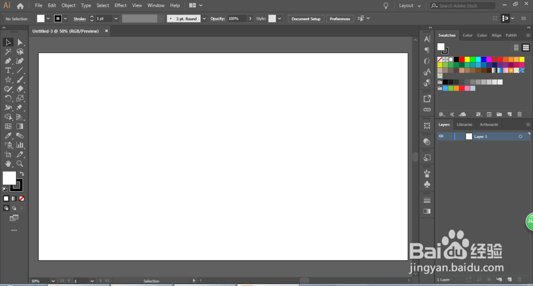Image resolution: width=533 pixels, height=286 pixels.
Task: Set paint mode to None
Action: (x=22, y=199)
